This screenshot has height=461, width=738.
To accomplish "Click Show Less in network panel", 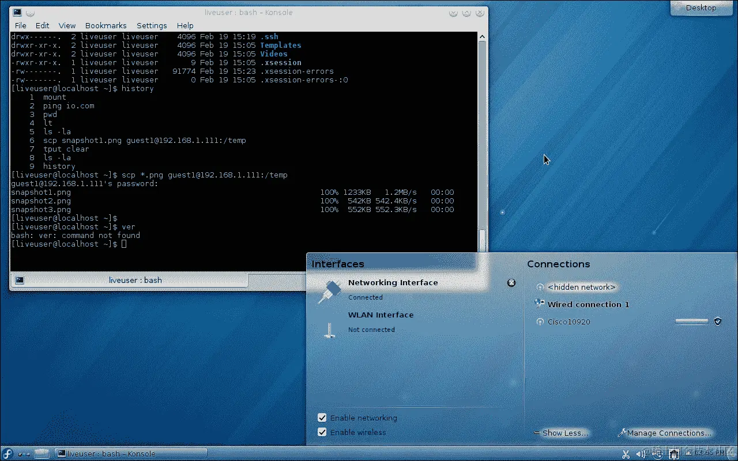I will 561,433.
